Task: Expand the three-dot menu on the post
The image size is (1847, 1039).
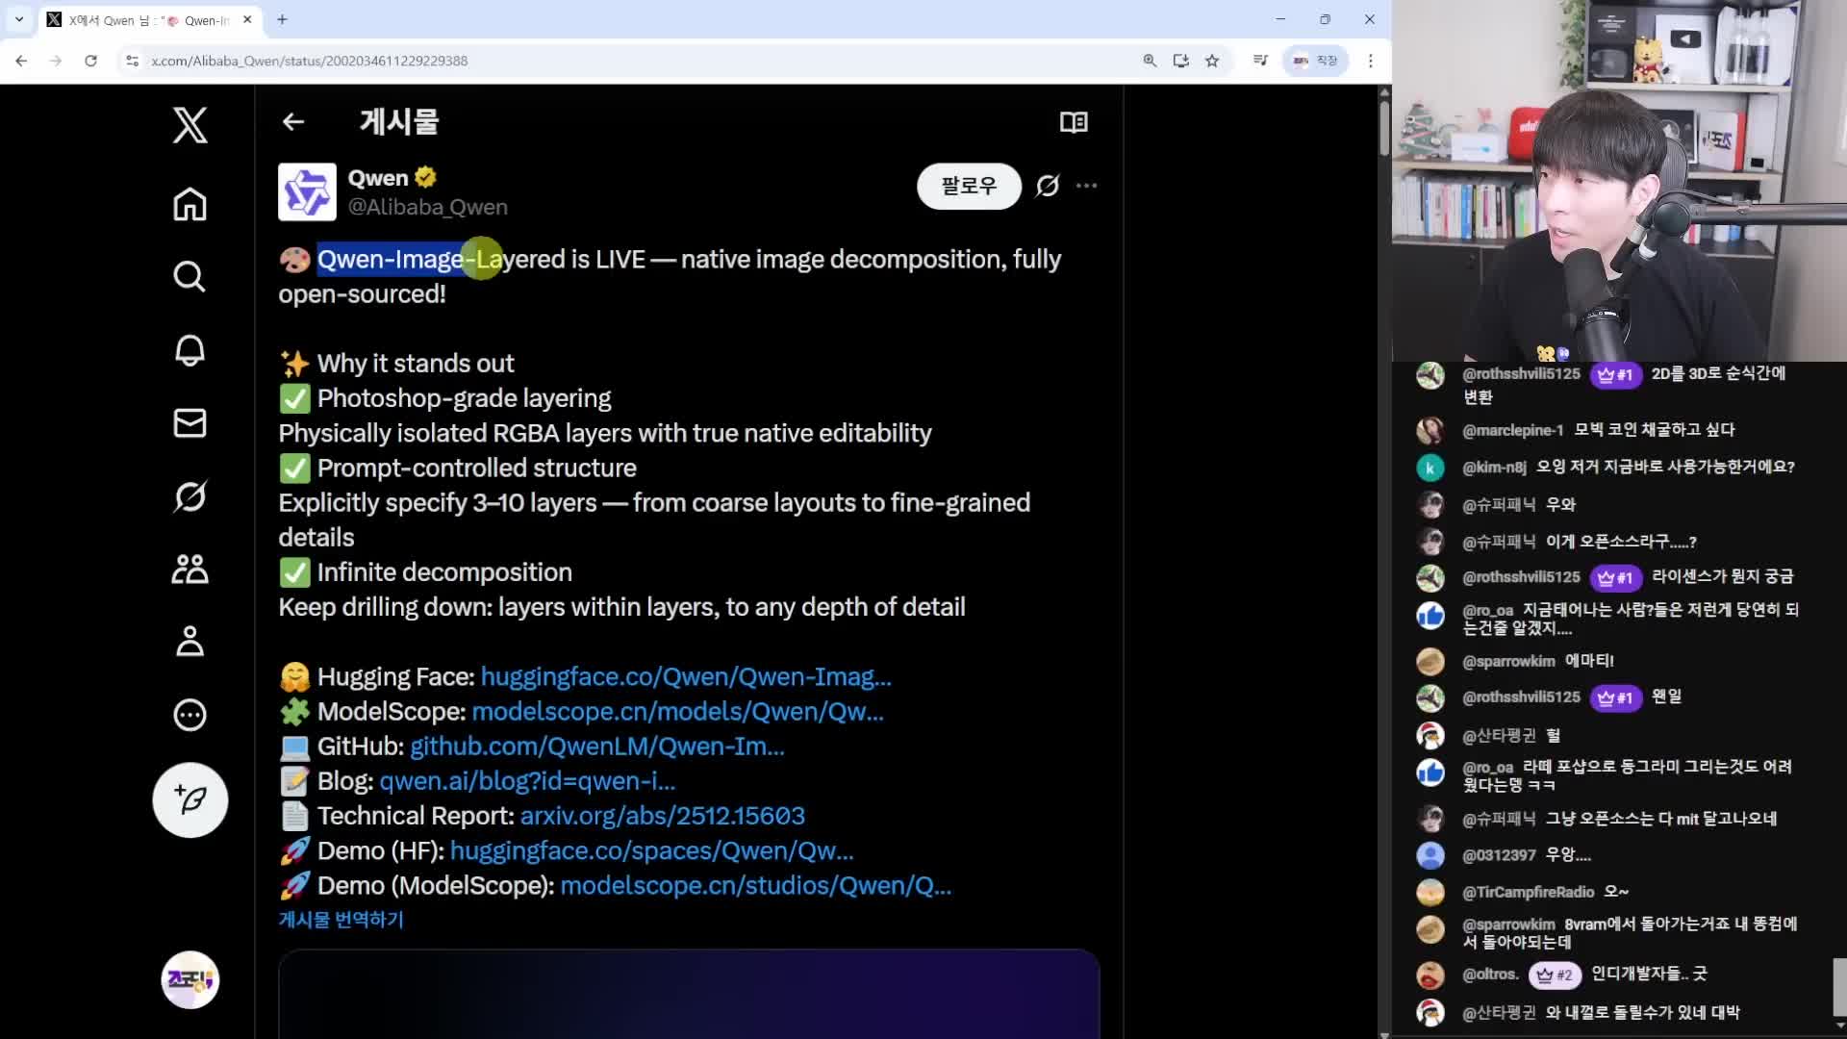Action: (1087, 186)
